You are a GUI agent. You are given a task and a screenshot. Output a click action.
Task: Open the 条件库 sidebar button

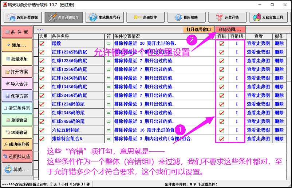tap(17, 32)
